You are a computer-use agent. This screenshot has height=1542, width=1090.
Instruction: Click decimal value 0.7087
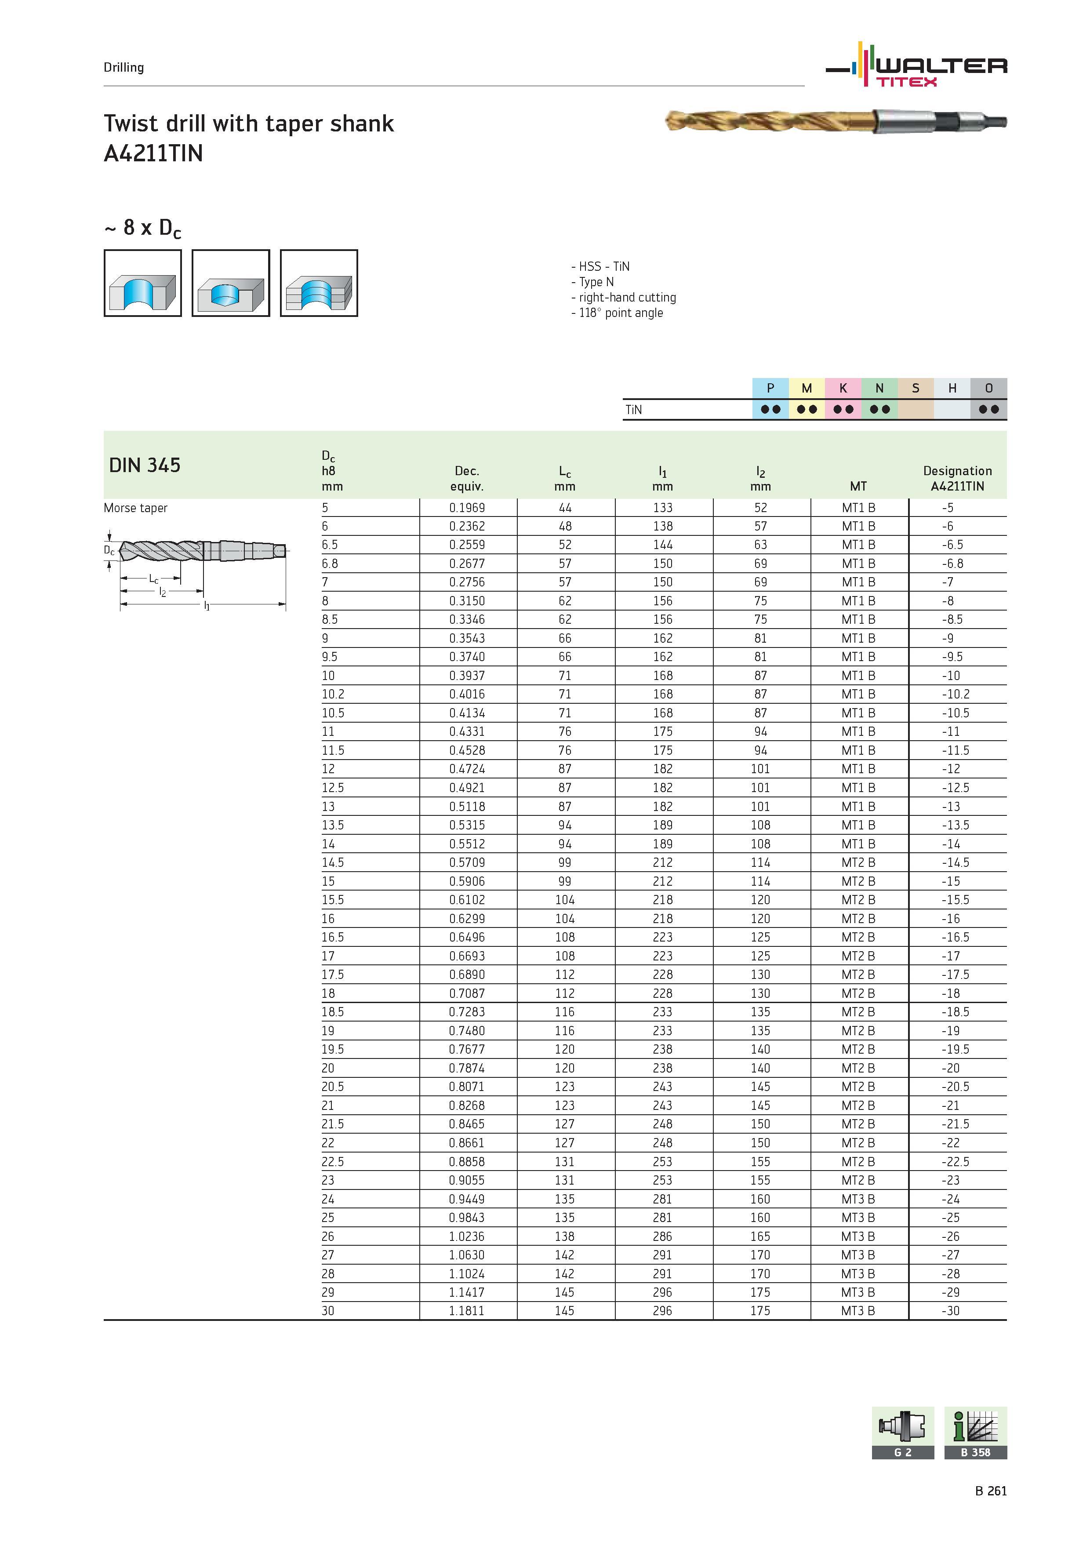point(467,993)
